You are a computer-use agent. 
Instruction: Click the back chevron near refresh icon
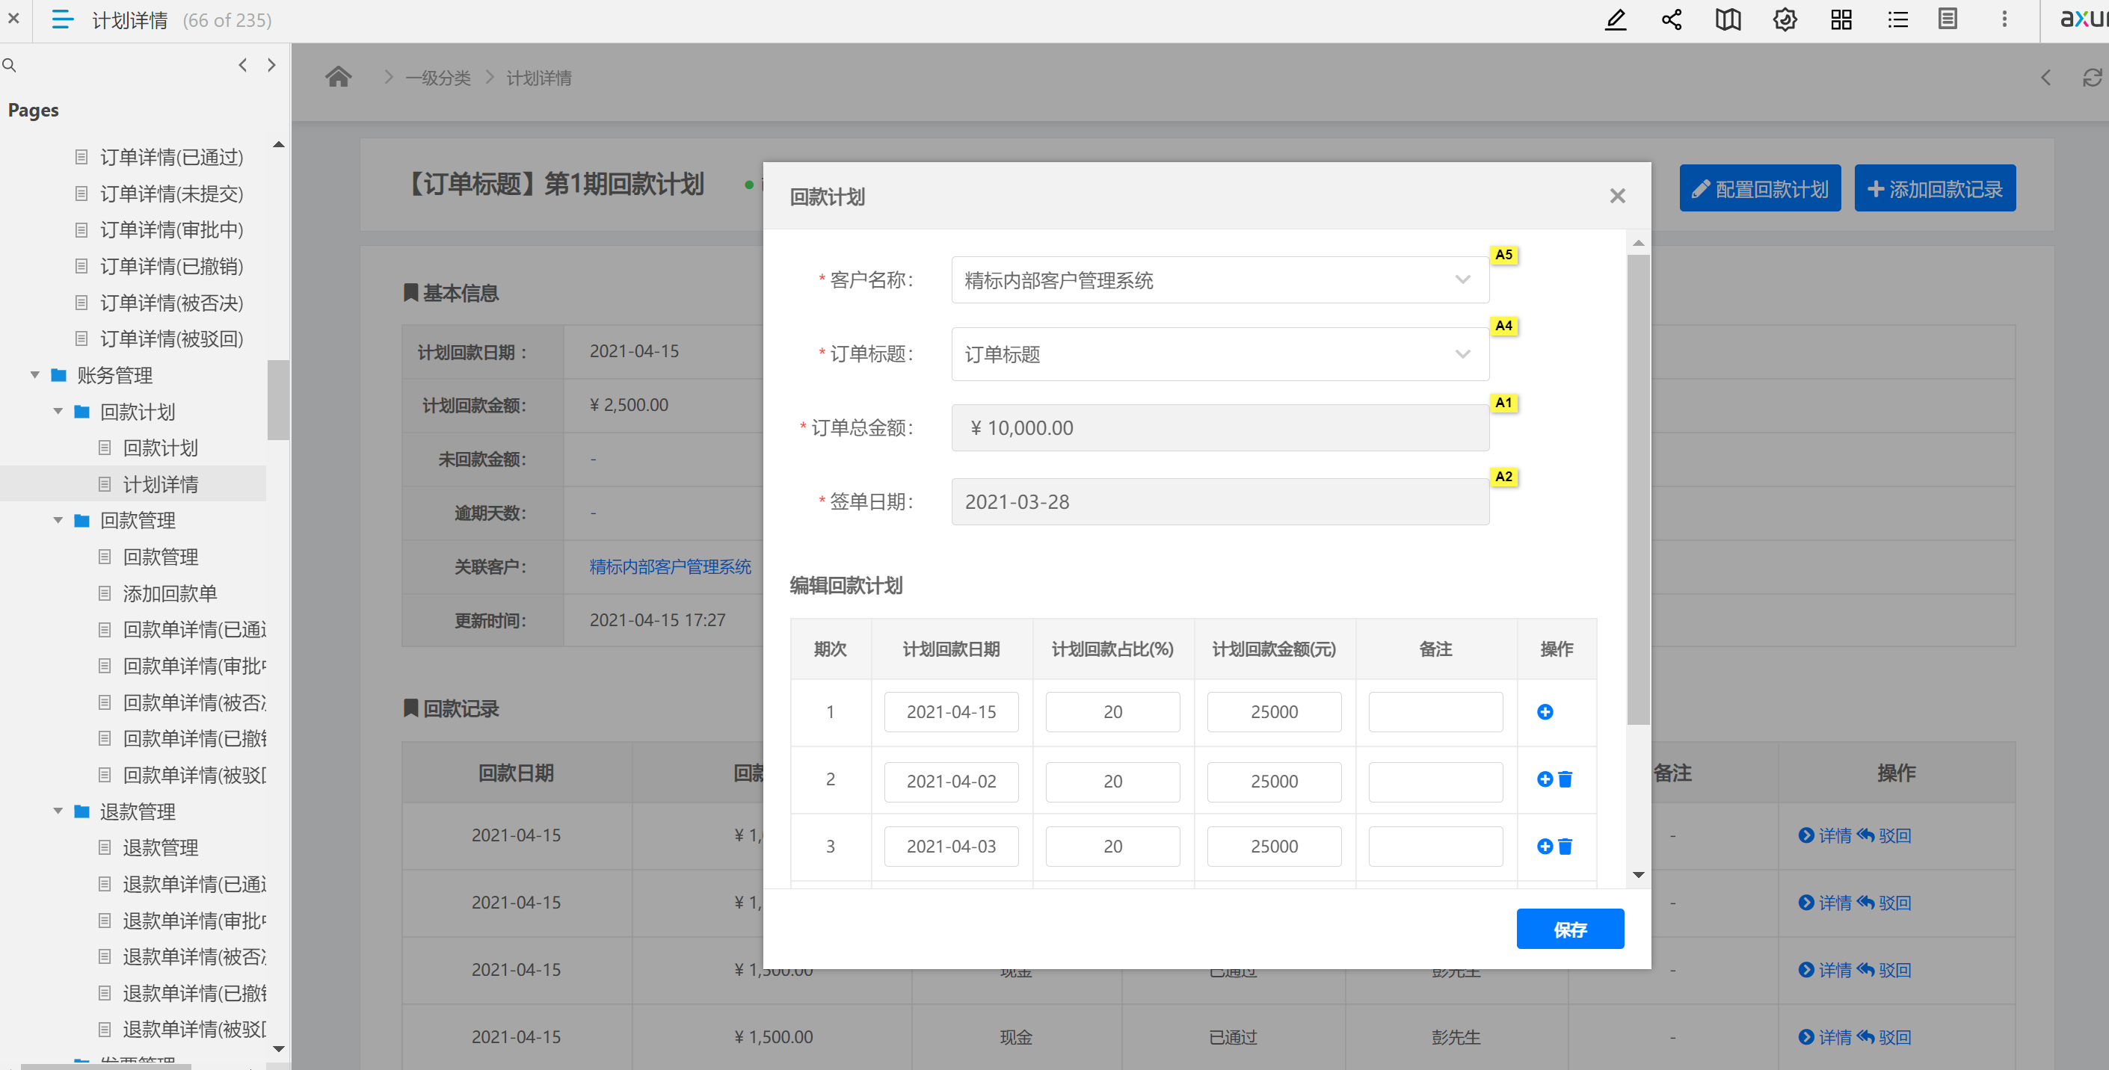pyautogui.click(x=2046, y=78)
